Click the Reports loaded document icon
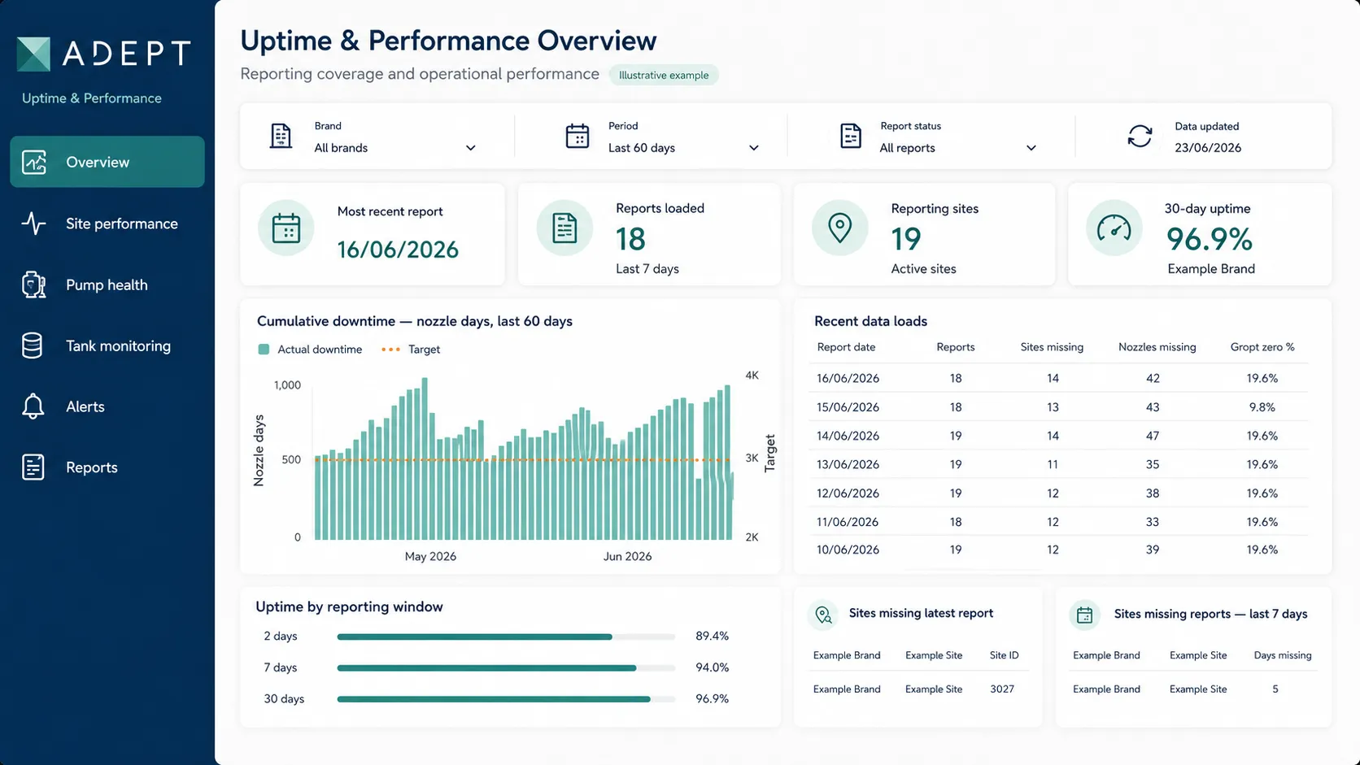The height and width of the screenshot is (765, 1360). click(x=564, y=228)
